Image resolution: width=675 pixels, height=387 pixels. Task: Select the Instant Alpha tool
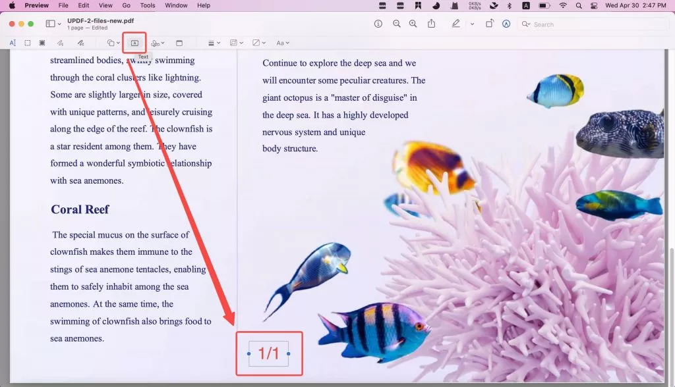(42, 42)
